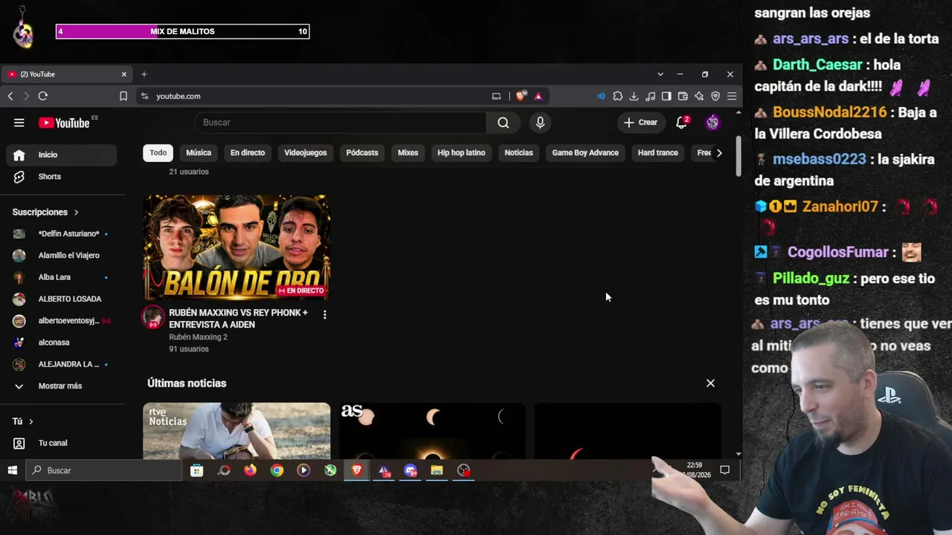Screen dimensions: 952x535
Task: Select the Hard trance chip
Action: point(658,153)
